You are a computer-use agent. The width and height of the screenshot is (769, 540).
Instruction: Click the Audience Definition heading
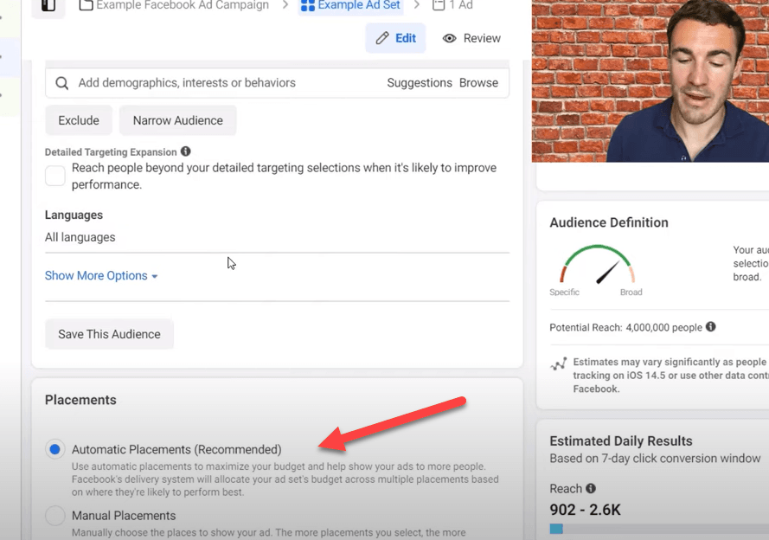tap(609, 222)
